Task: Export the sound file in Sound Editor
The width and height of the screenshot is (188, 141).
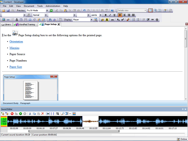Action: [7, 114]
